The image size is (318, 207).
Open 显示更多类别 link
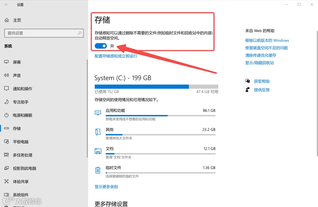(106, 187)
